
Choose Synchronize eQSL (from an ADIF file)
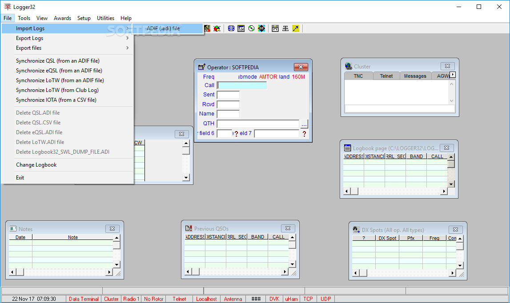tap(67, 71)
